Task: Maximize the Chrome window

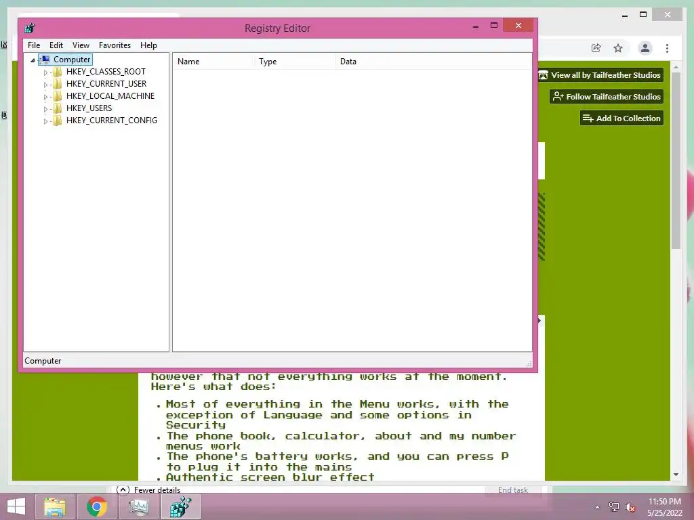Action: pos(643,15)
